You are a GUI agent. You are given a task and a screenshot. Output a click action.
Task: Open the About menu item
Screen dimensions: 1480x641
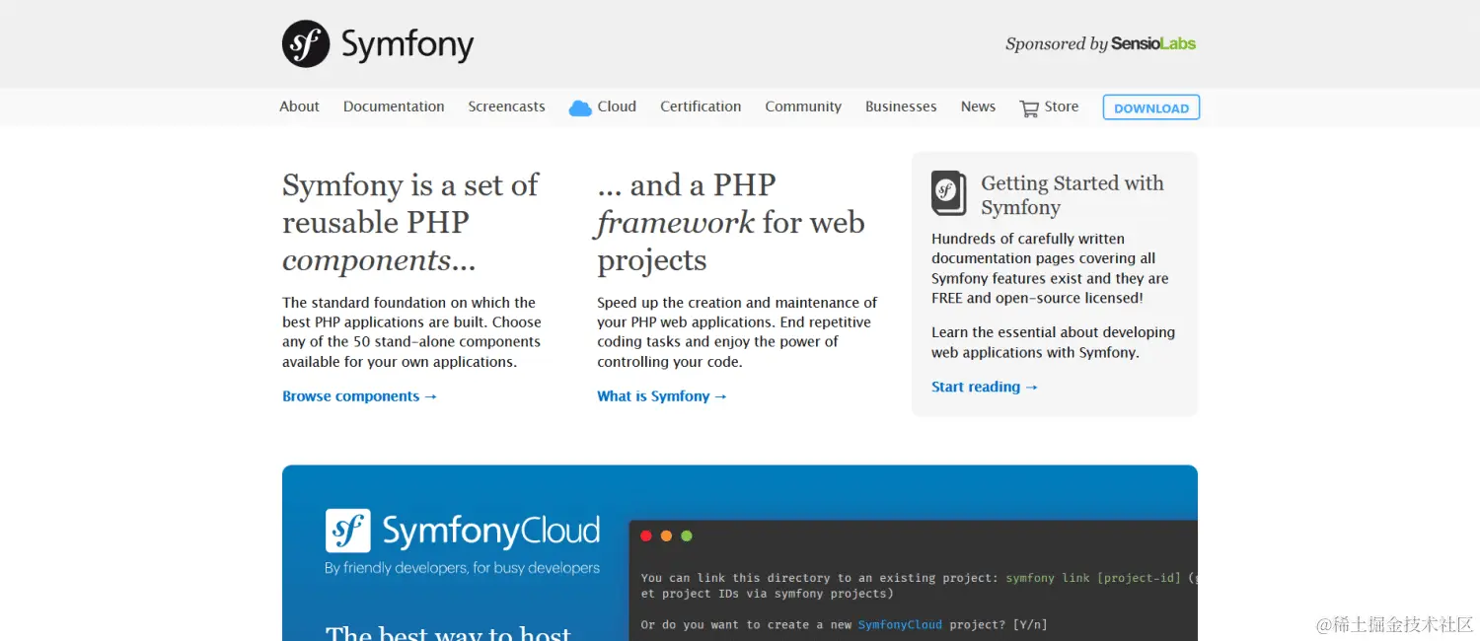coord(299,106)
